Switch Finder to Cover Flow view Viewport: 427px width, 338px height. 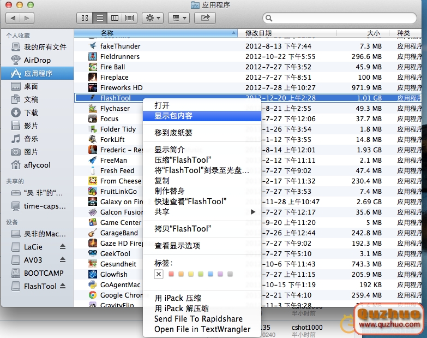(129, 18)
